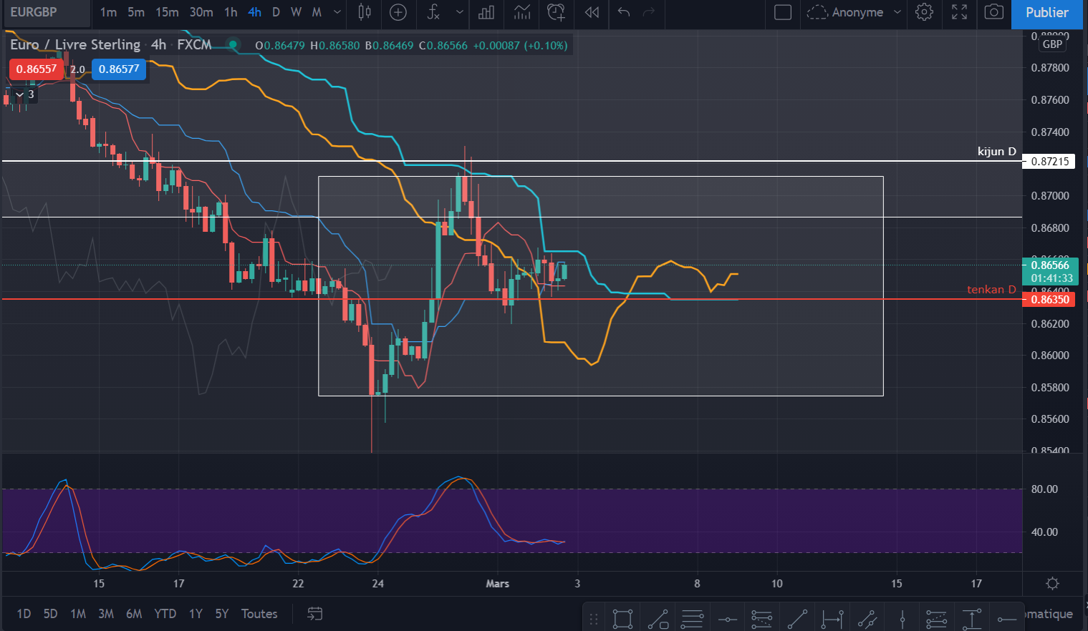Select the 3M date range

[x=106, y=614]
